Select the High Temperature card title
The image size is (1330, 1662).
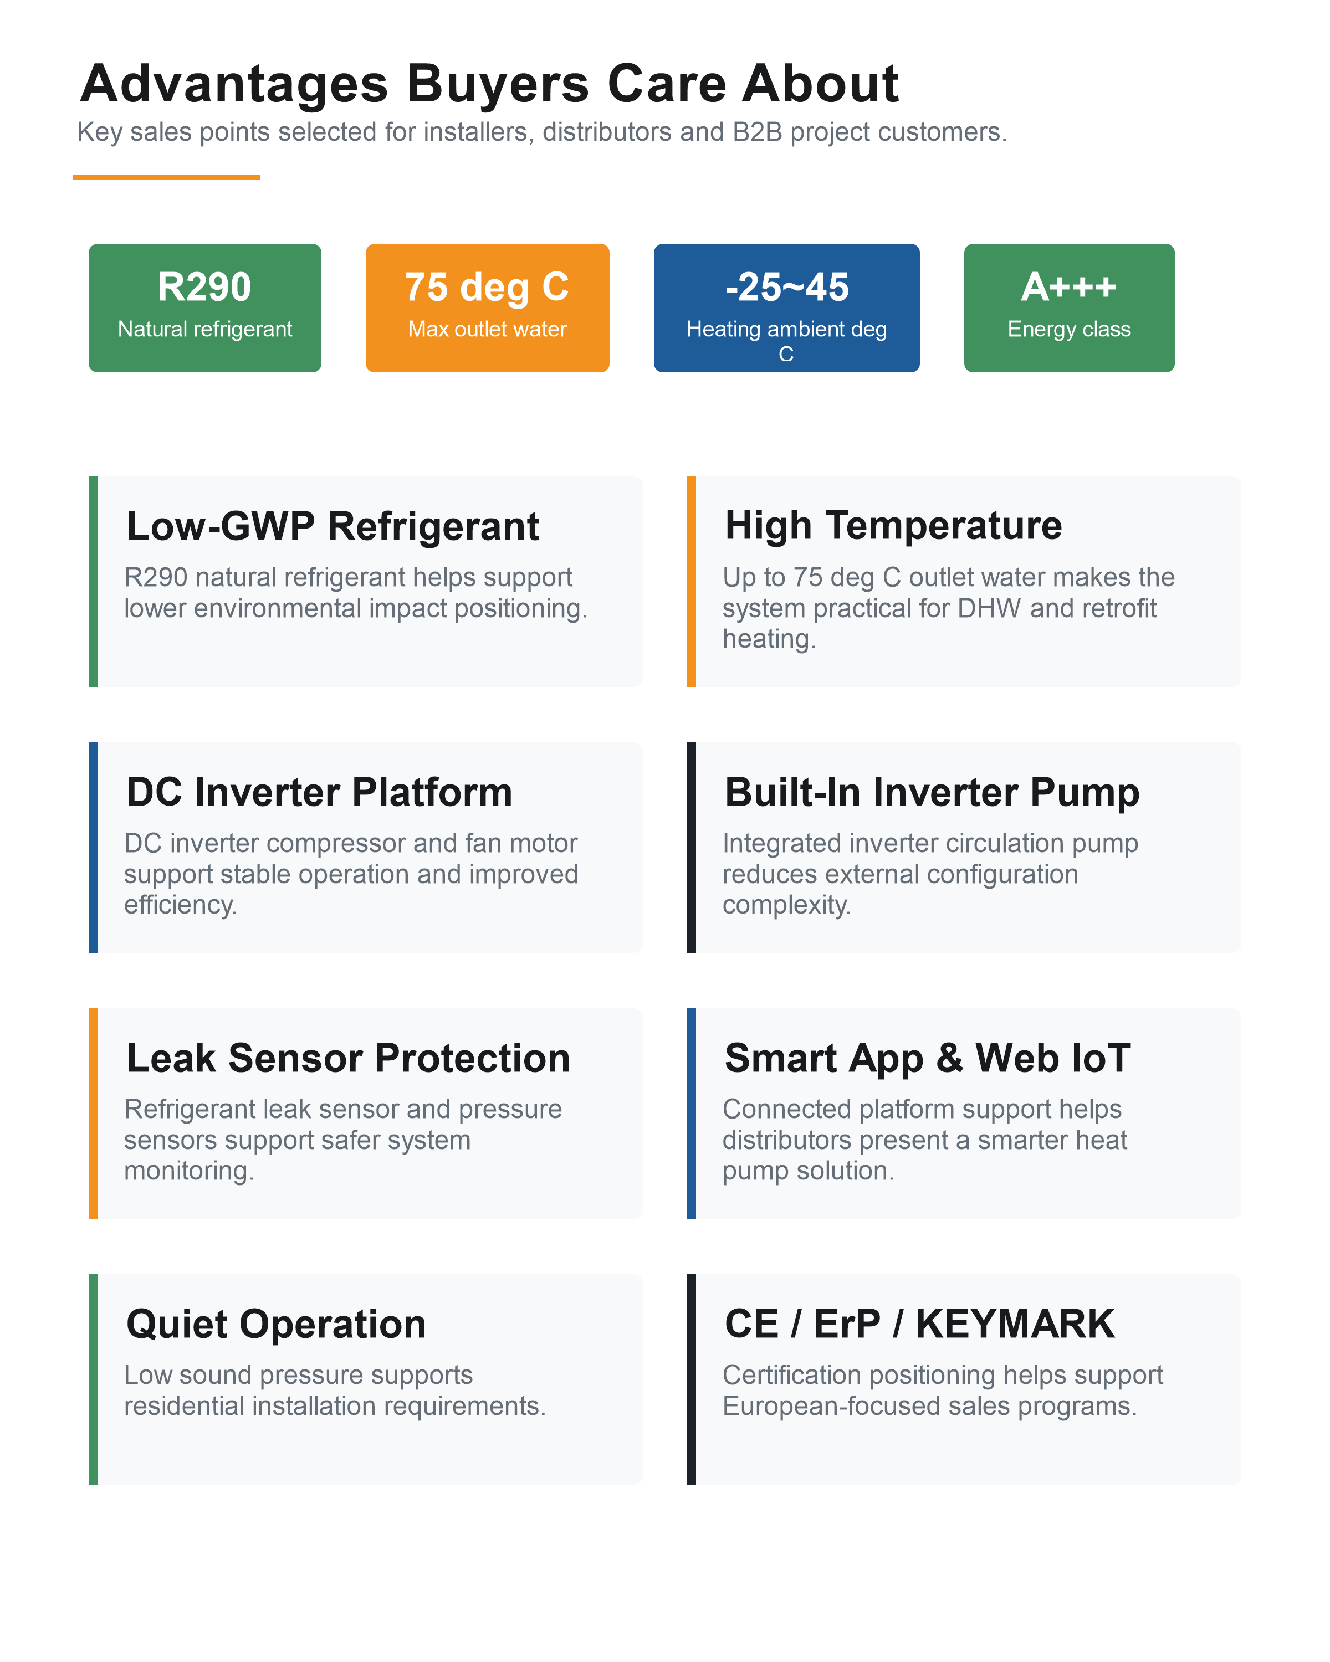[x=893, y=526]
